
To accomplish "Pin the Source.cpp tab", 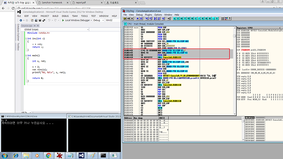I will pyautogui.click(x=35, y=26).
